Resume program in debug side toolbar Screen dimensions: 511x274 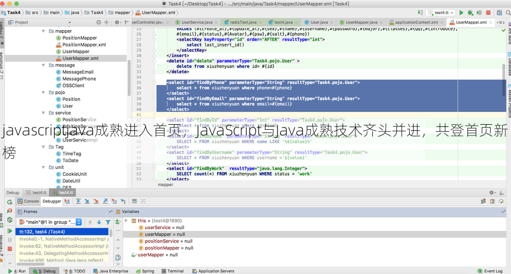tap(10, 231)
